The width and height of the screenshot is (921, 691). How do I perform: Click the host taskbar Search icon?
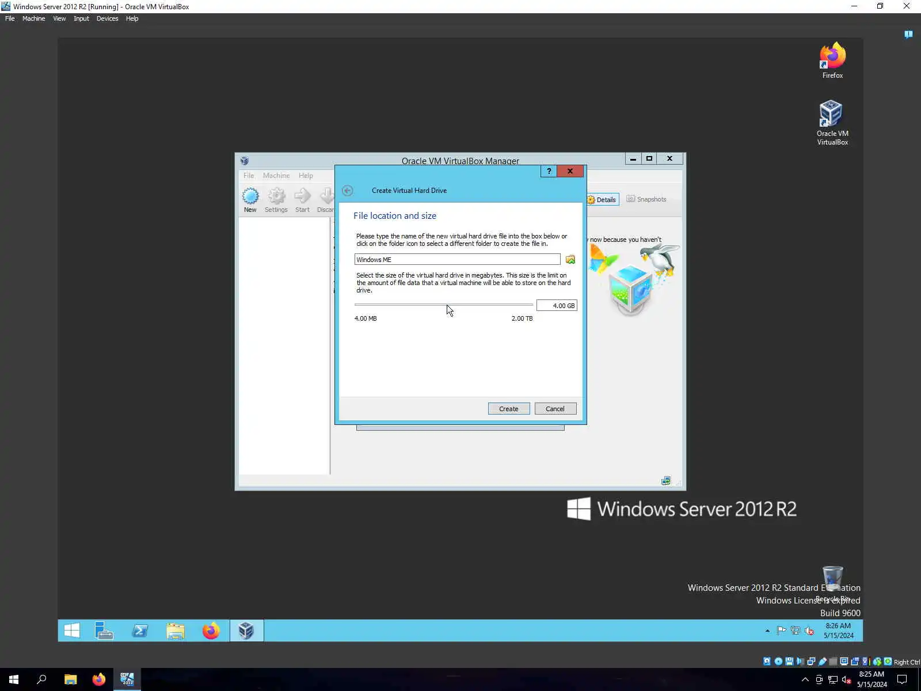click(41, 679)
